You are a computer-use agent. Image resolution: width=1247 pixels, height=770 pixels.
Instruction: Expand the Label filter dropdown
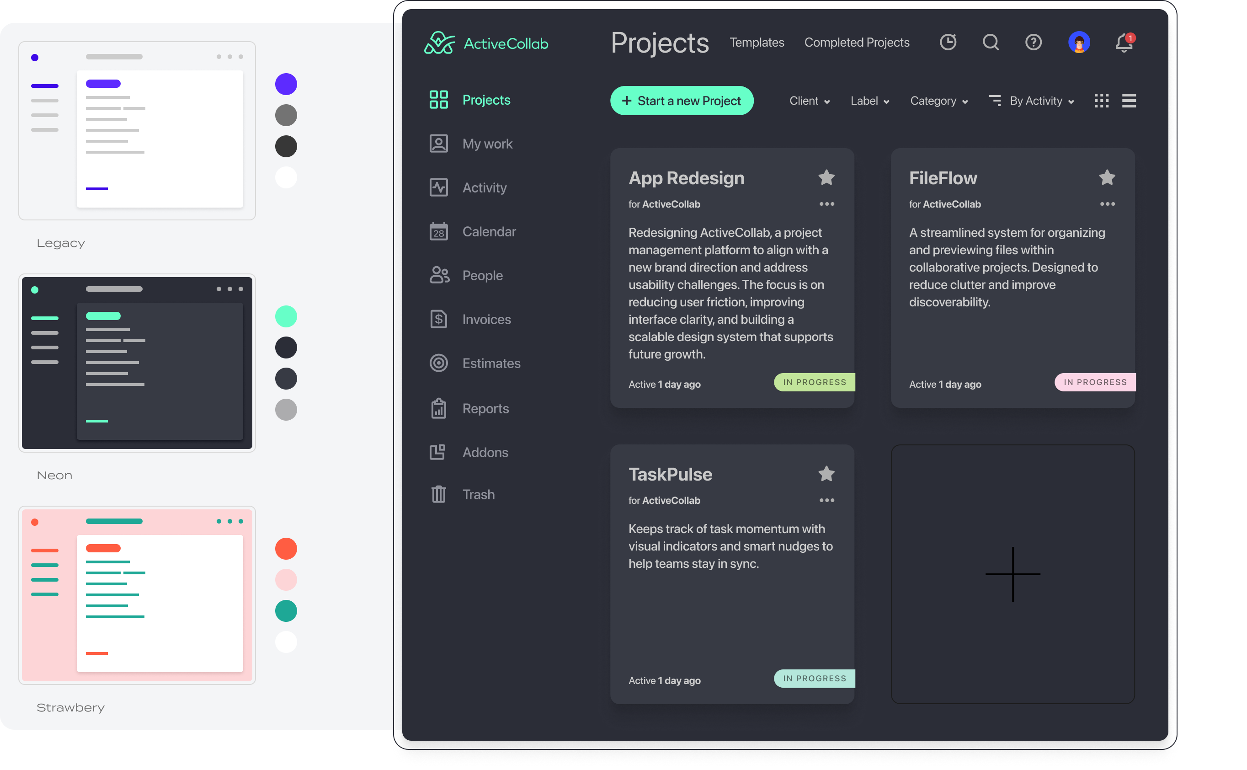click(x=869, y=101)
